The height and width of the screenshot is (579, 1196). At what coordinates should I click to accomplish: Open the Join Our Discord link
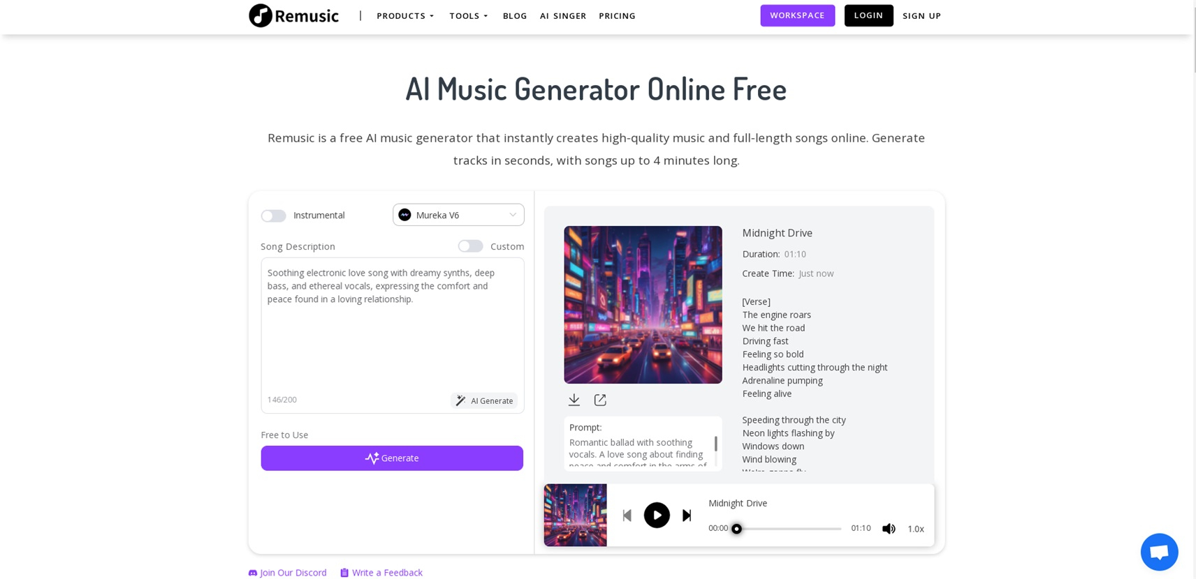pyautogui.click(x=287, y=573)
